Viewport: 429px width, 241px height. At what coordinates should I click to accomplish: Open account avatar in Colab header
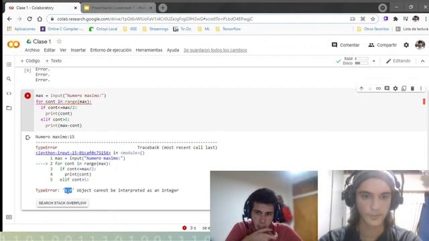point(420,45)
